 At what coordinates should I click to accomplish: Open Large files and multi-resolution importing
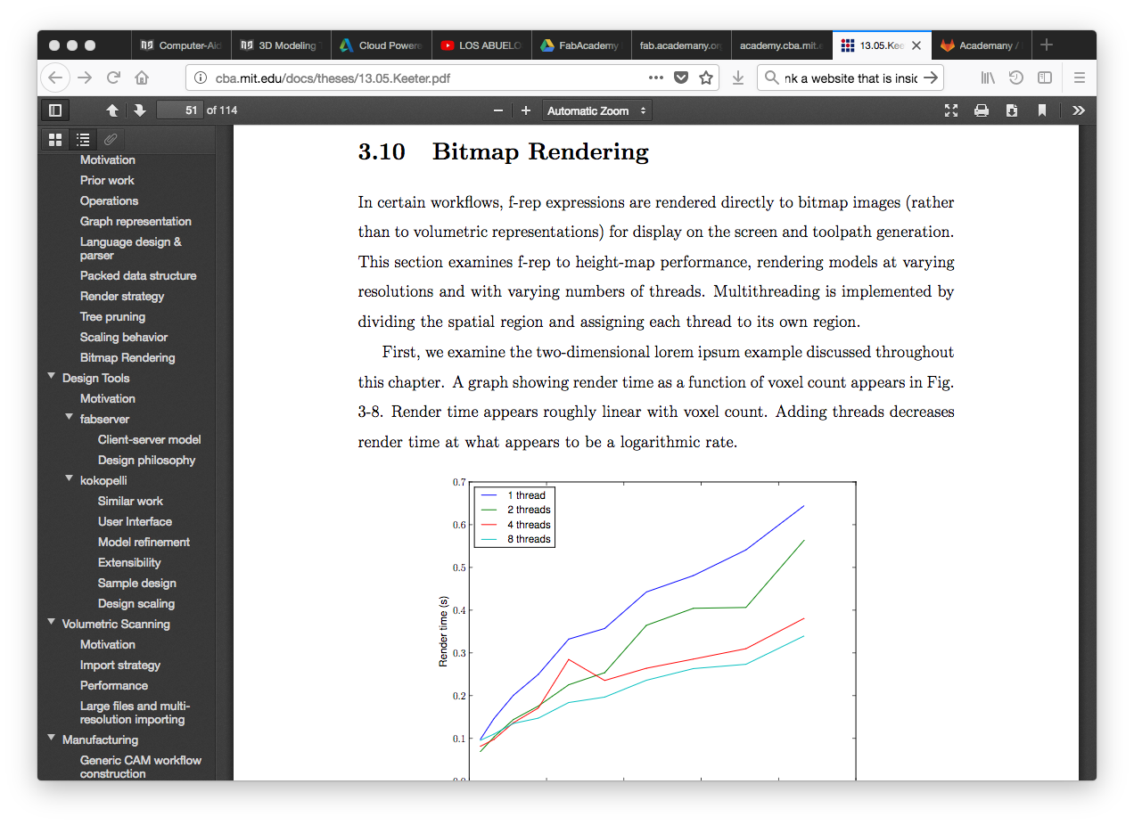[135, 713]
